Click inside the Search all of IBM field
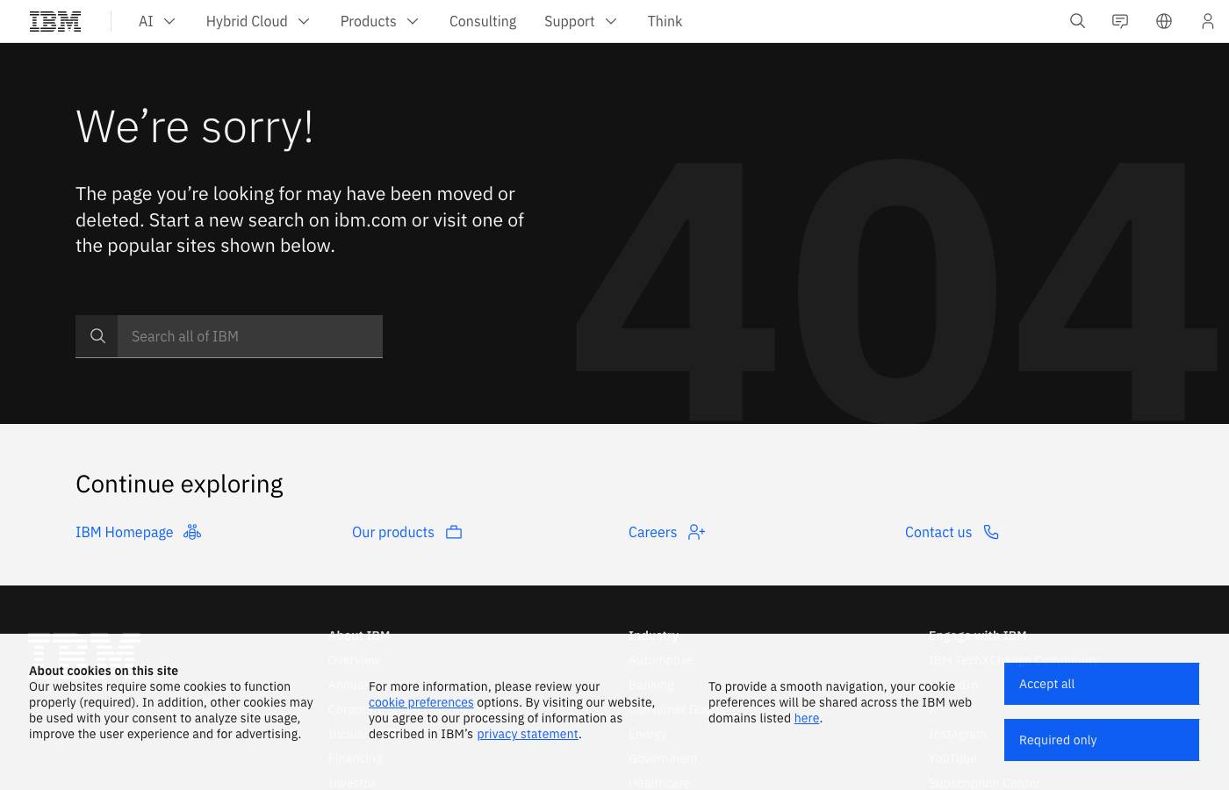 coord(250,336)
